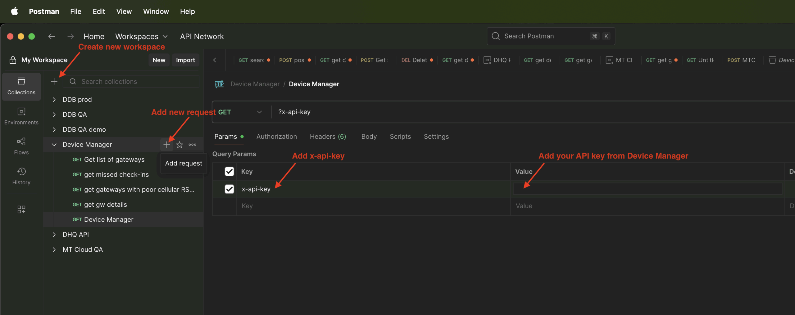The image size is (795, 315).
Task: Open API Network
Action: coord(202,36)
